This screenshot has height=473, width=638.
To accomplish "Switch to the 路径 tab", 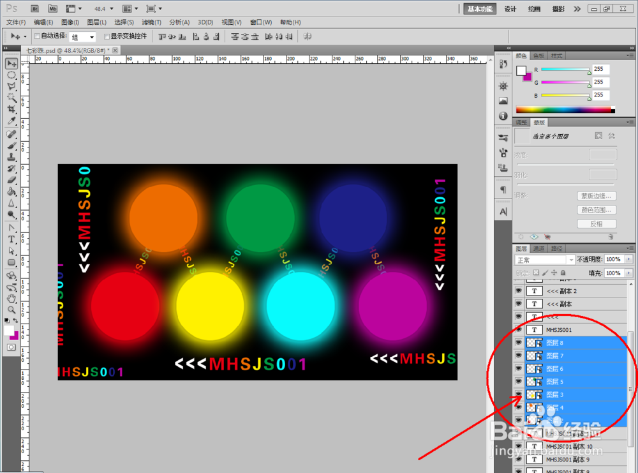I will (x=556, y=248).
